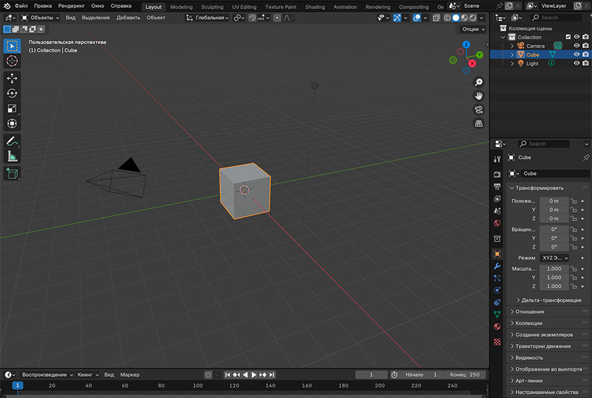592x398 pixels.
Task: Jump to the first frame
Action: pyautogui.click(x=228, y=374)
